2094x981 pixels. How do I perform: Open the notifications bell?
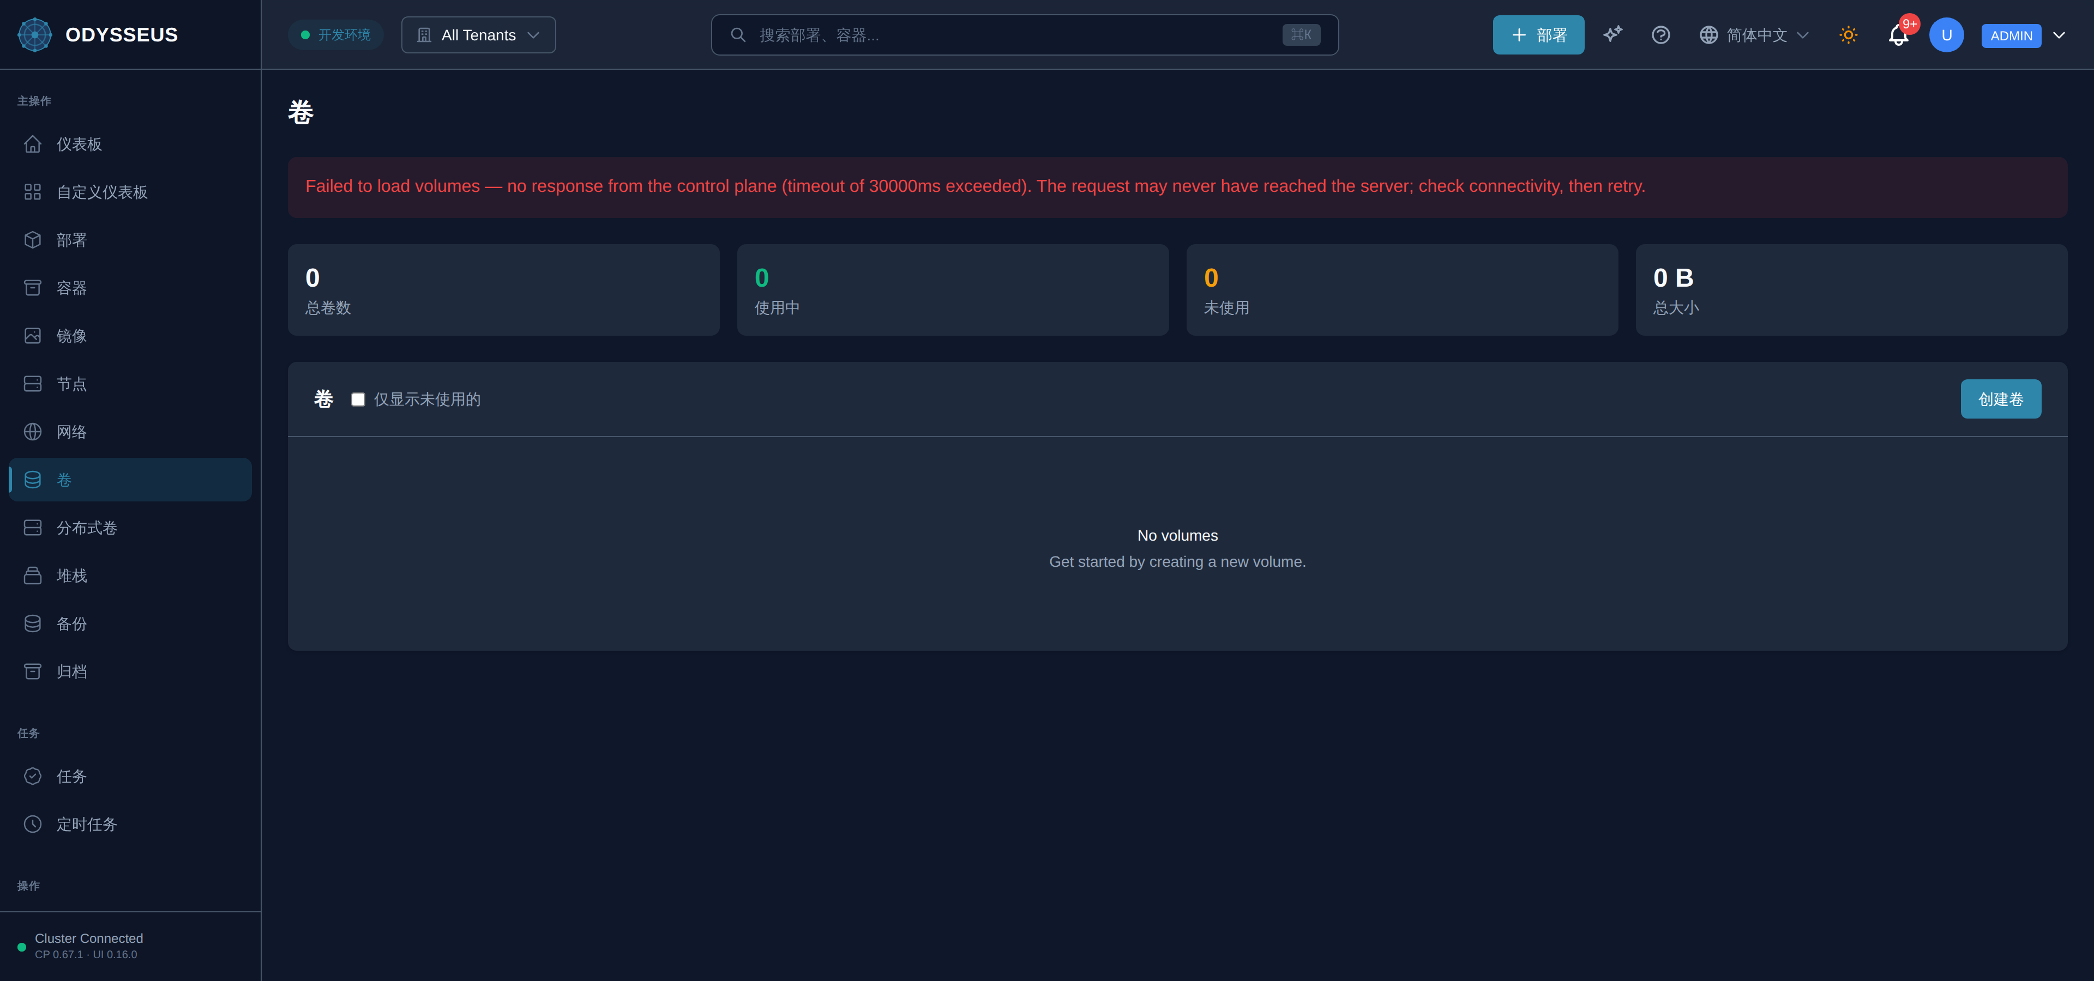[x=1898, y=35]
